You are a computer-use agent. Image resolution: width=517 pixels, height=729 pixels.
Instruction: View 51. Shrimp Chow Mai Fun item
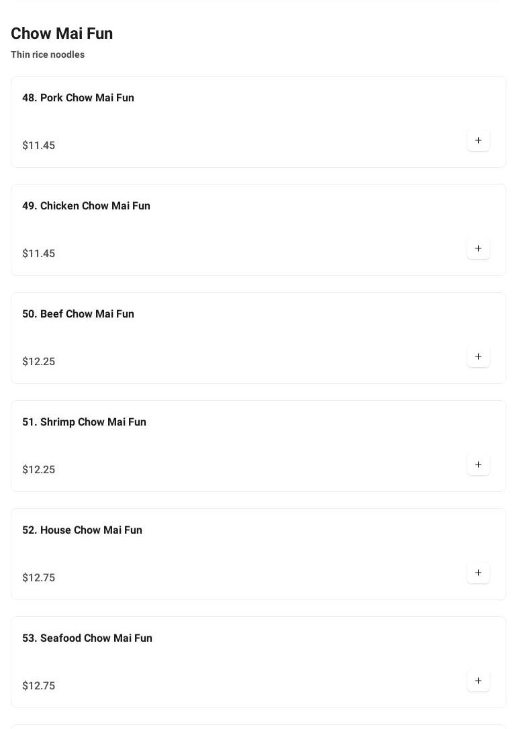pos(84,422)
